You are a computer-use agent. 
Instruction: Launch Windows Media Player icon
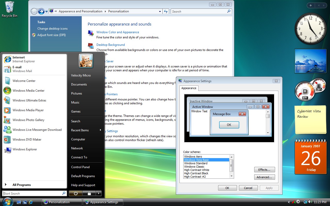pos(7,110)
